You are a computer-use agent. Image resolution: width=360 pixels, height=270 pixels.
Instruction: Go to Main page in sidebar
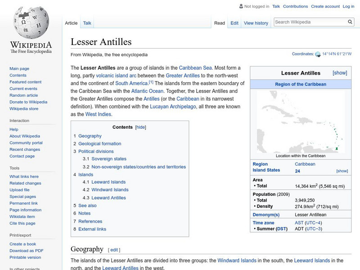(x=19, y=69)
